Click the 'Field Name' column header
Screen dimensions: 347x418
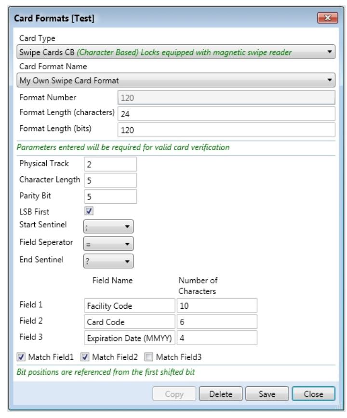[113, 280]
